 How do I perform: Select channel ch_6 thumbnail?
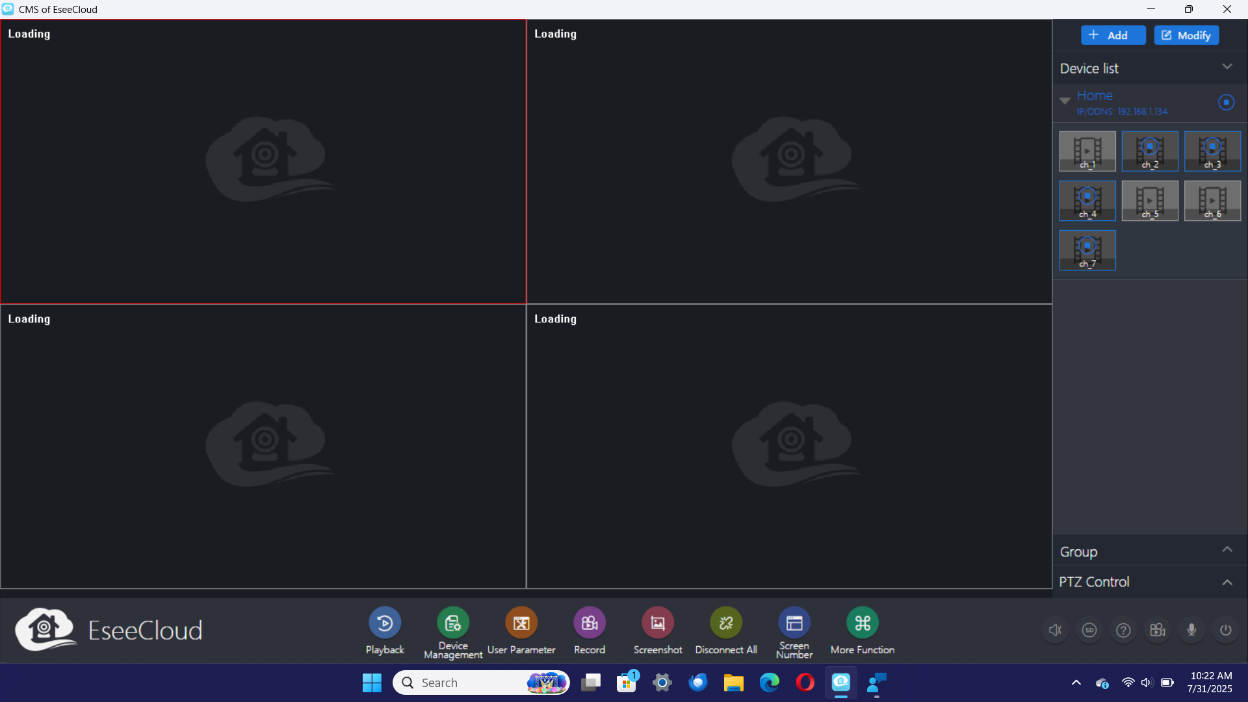click(x=1212, y=201)
